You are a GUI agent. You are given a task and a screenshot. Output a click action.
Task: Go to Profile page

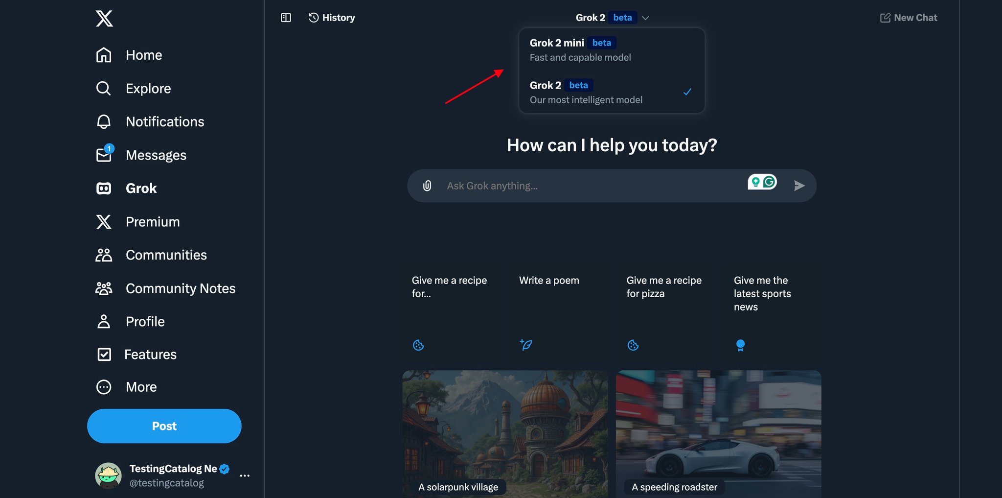click(131, 322)
